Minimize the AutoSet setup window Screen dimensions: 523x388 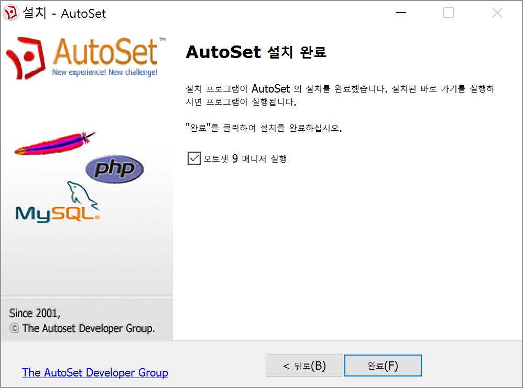click(x=400, y=13)
